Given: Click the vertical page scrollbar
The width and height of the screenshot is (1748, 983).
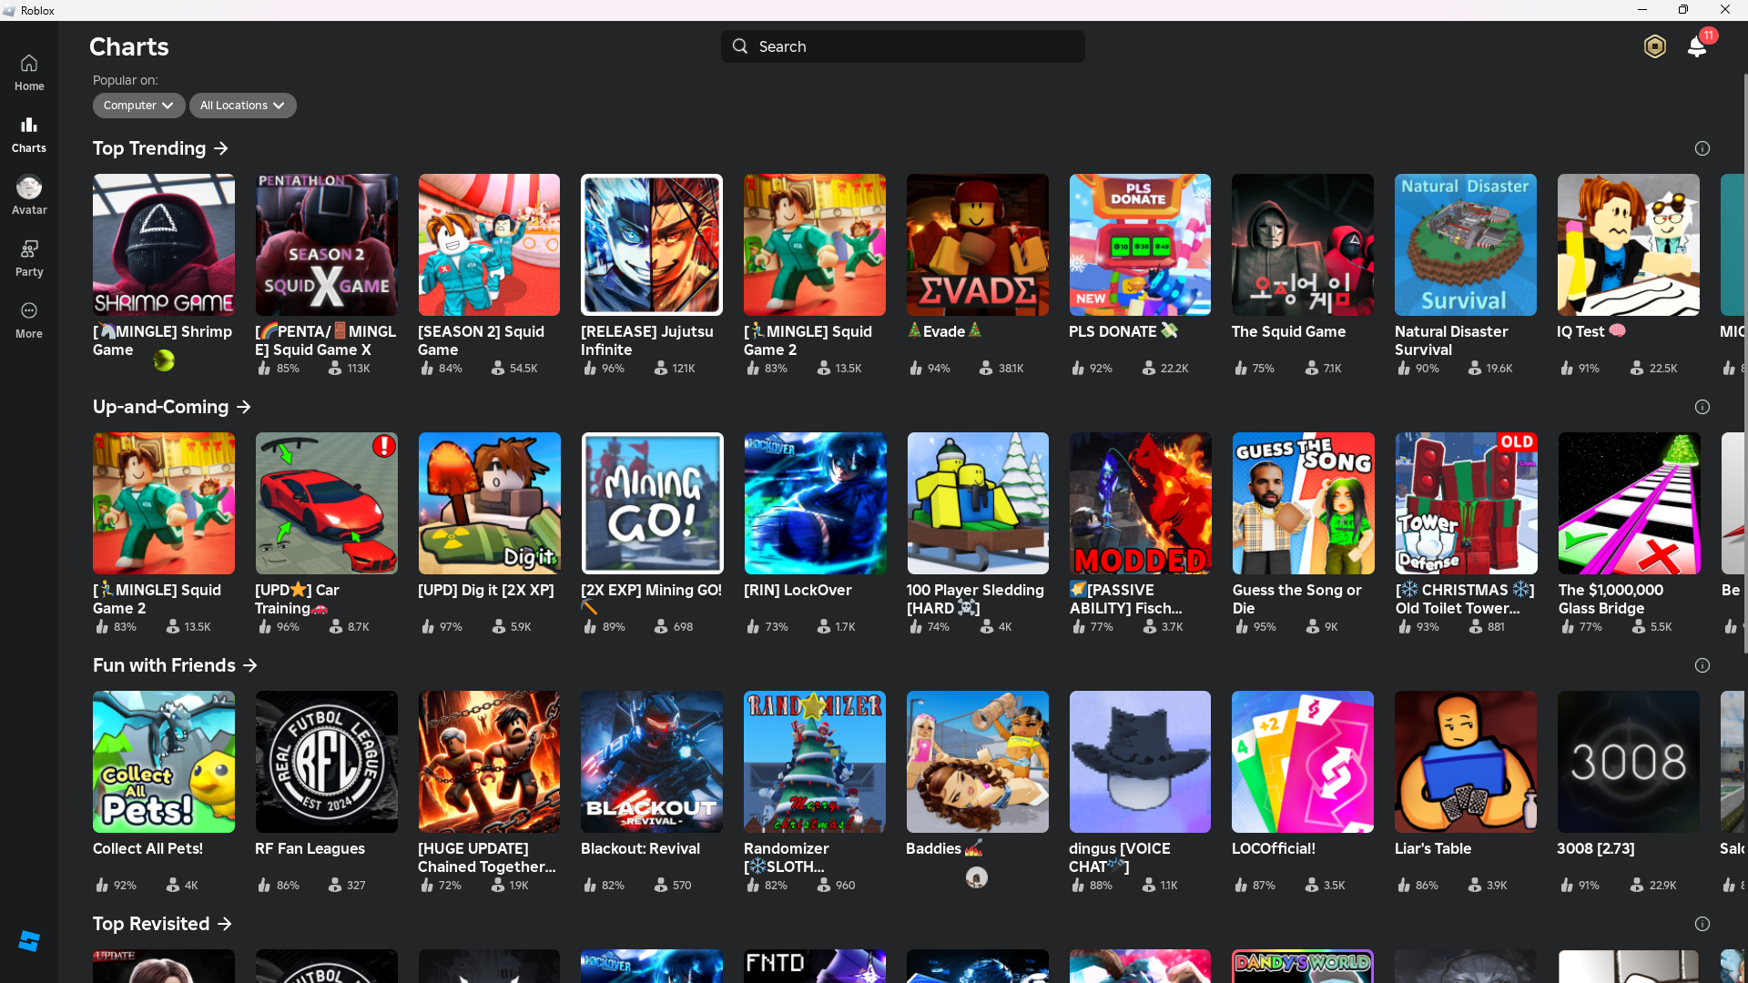Looking at the screenshot, I should pyautogui.click(x=1744, y=364).
